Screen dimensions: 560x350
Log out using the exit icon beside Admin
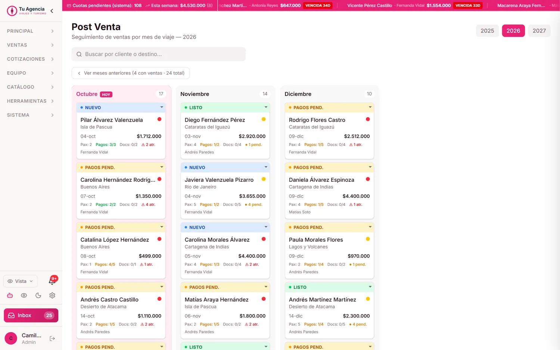click(52, 338)
